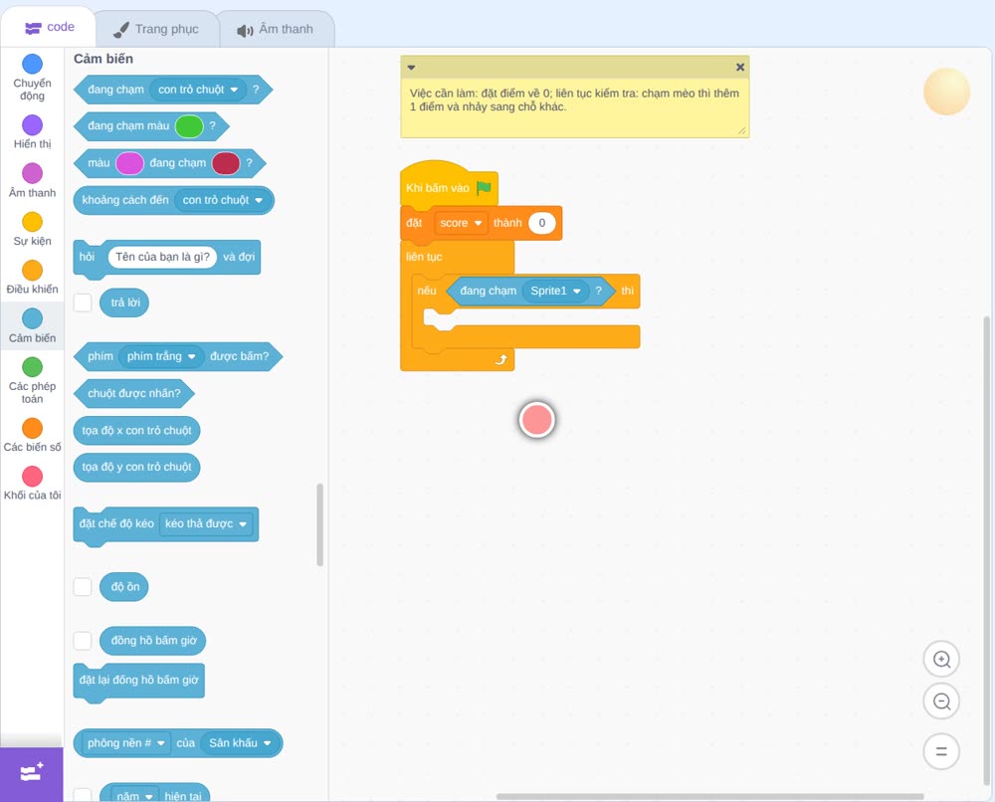Switch to the Âm thanh tab
Image resolution: width=995 pixels, height=802 pixels.
(x=276, y=29)
